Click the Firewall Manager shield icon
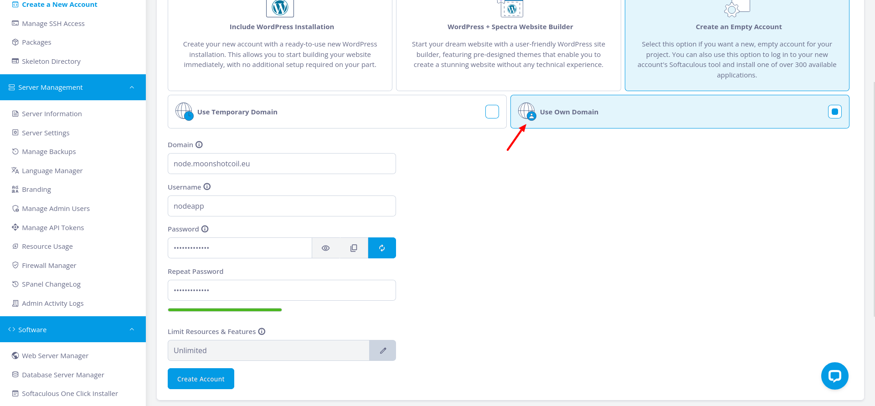This screenshot has width=875, height=406. pyautogui.click(x=15, y=265)
